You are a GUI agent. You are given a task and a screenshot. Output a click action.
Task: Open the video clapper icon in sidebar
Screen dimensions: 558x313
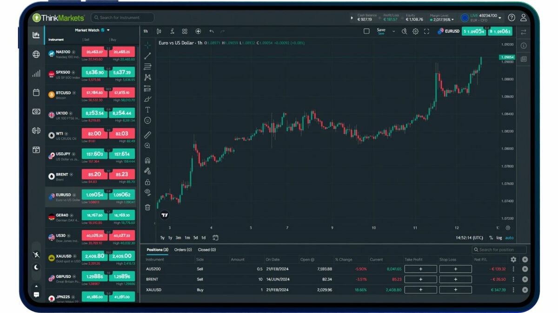[36, 150]
